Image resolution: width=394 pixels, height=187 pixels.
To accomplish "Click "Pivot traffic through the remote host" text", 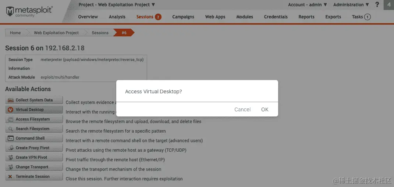I will click(116, 160).
